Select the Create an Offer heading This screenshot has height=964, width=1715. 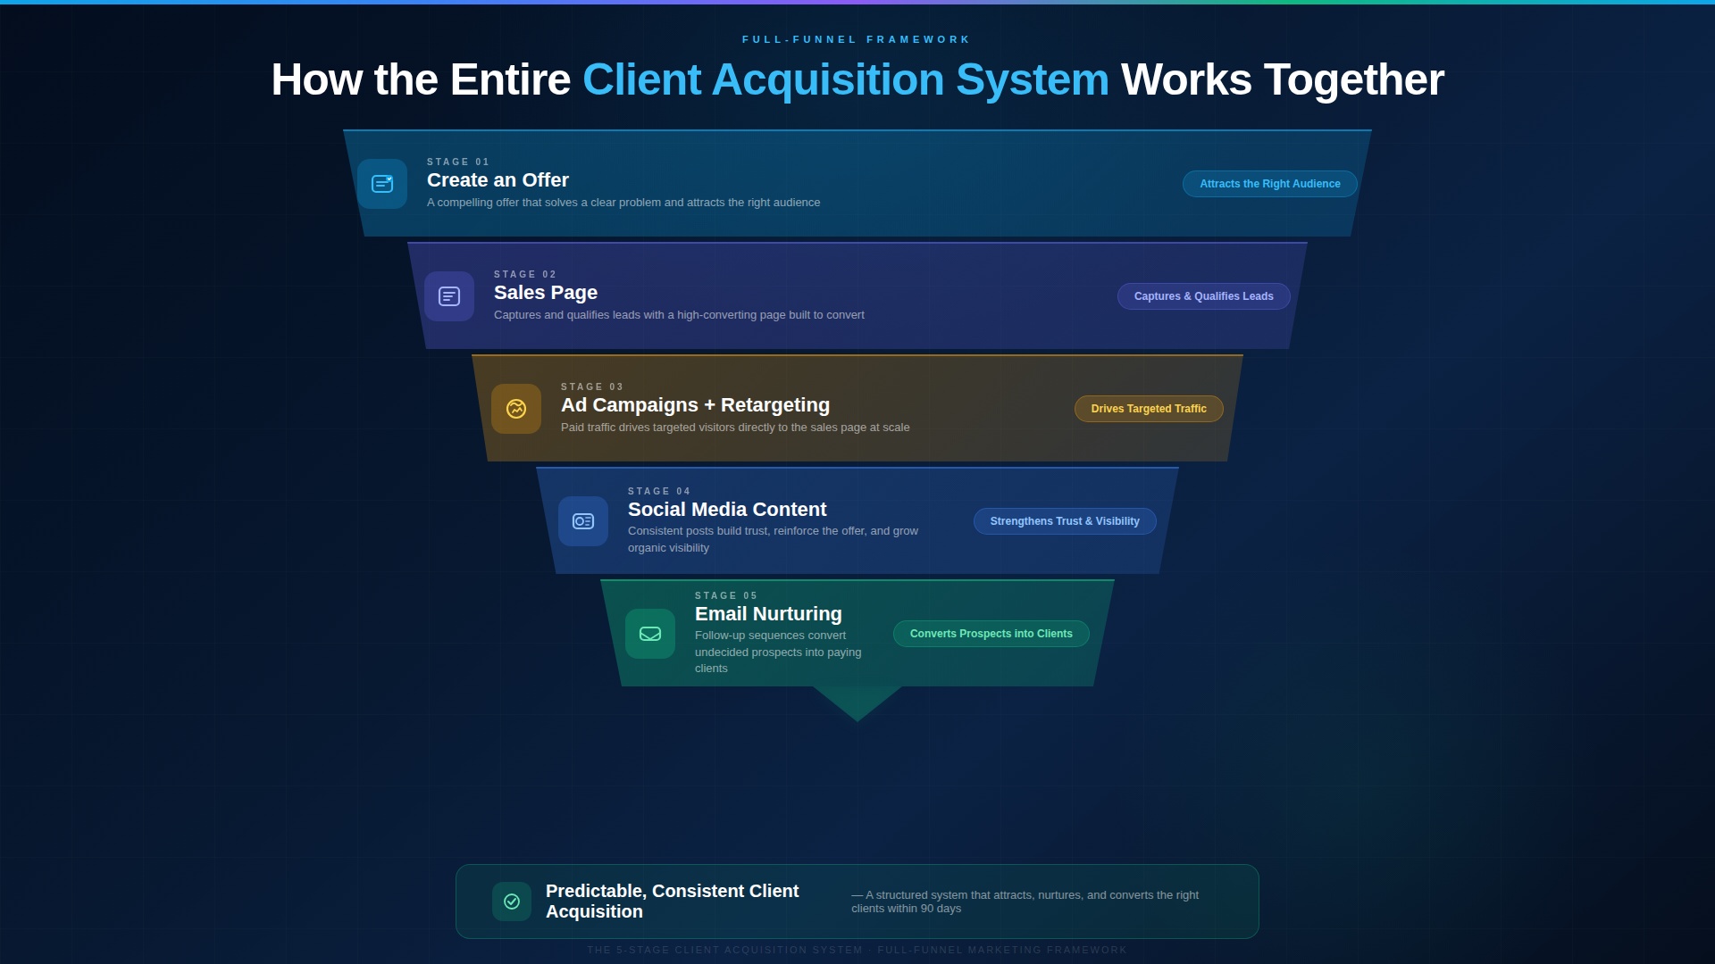498,180
